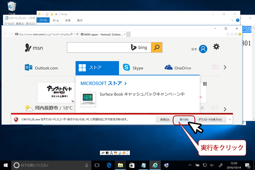Close the MSN Japan tab
Screen dimensions: 255x170
point(125,34)
